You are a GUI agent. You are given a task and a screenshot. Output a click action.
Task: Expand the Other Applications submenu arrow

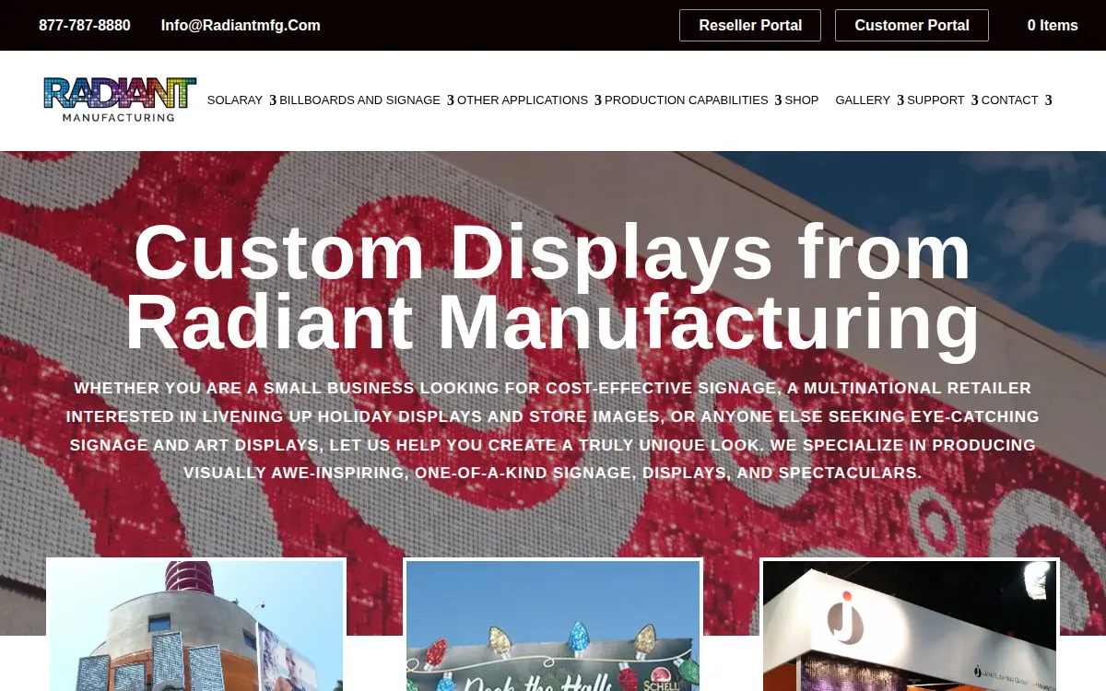pyautogui.click(x=598, y=100)
